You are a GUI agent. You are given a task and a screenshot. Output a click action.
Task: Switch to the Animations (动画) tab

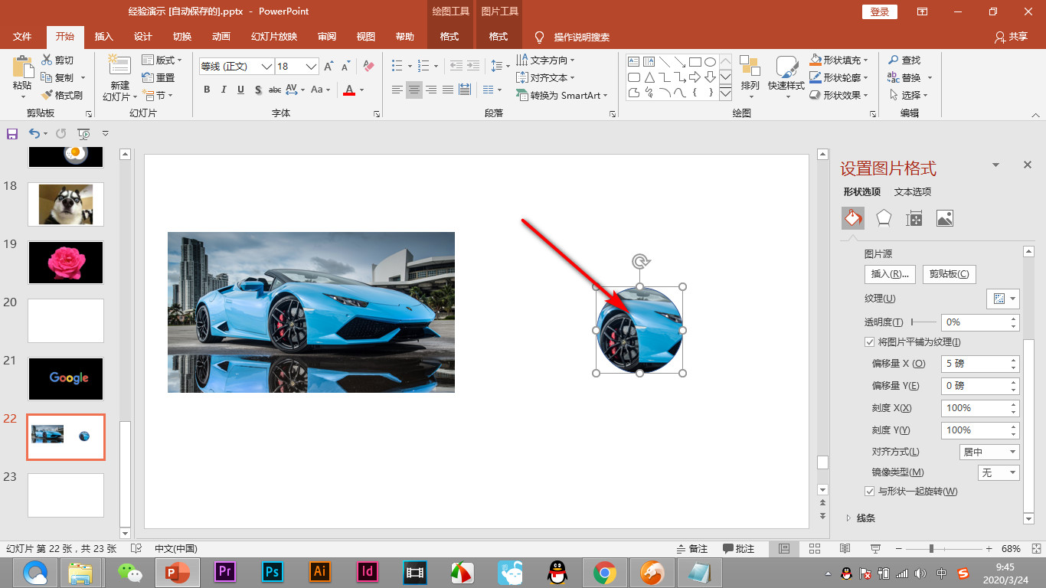(221, 37)
